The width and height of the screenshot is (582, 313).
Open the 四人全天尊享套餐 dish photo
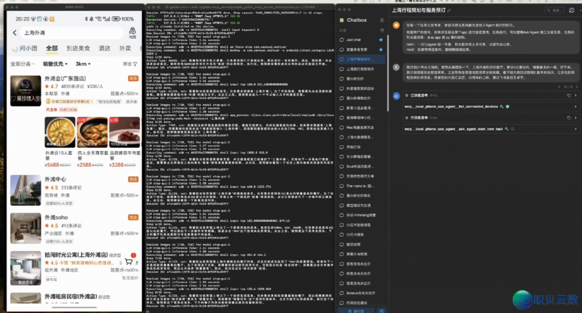tap(92, 132)
